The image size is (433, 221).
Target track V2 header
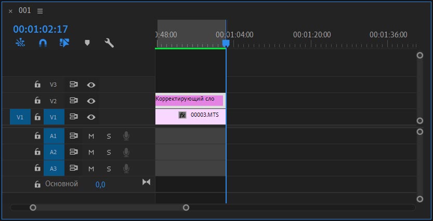point(54,101)
